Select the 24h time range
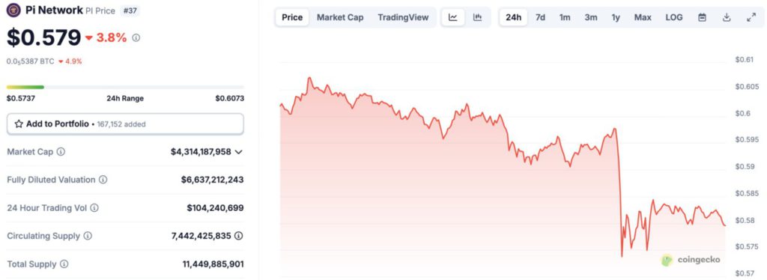 click(x=513, y=17)
